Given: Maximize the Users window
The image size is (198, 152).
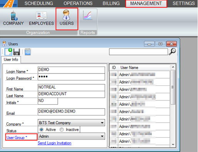Looking at the screenshot, I should tap(160, 44).
